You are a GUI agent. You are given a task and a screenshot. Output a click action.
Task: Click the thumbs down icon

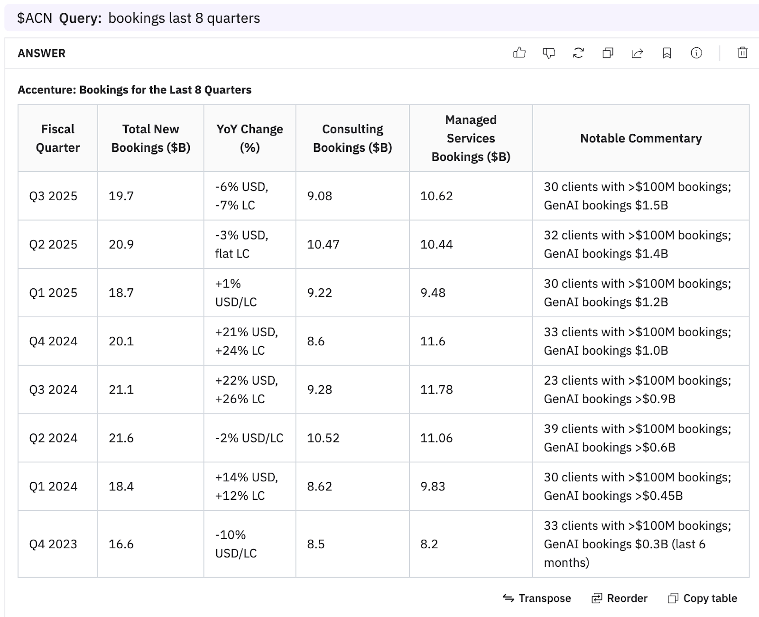(549, 53)
